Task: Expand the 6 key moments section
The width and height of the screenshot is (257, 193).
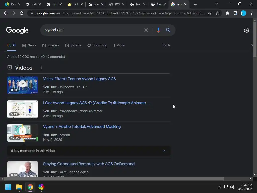Action: click(x=89, y=151)
